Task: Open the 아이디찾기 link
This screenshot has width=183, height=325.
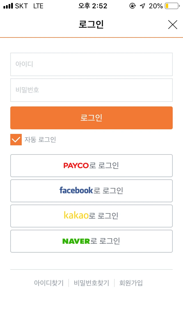Action: point(49,283)
